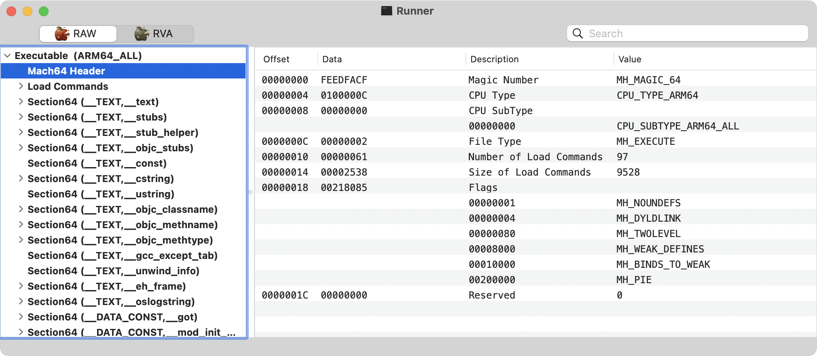
Task: Click the terminal icon beside Runner title
Action: [386, 11]
